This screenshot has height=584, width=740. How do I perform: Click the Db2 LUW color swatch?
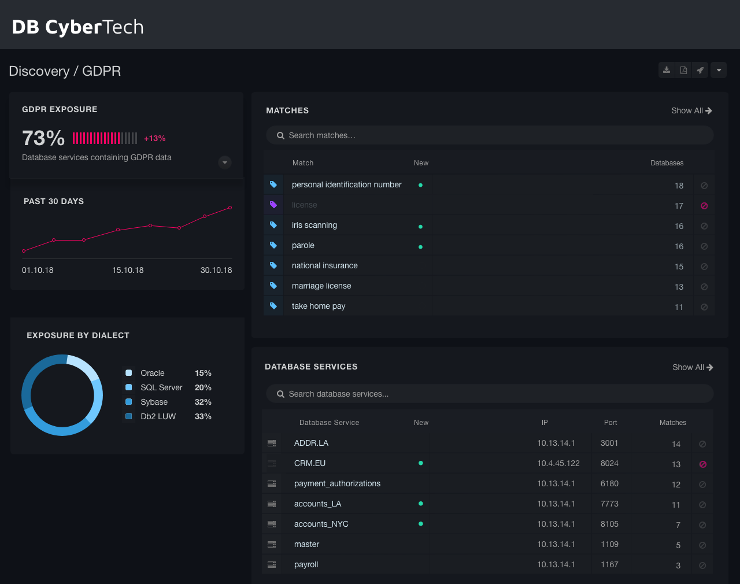tap(129, 416)
